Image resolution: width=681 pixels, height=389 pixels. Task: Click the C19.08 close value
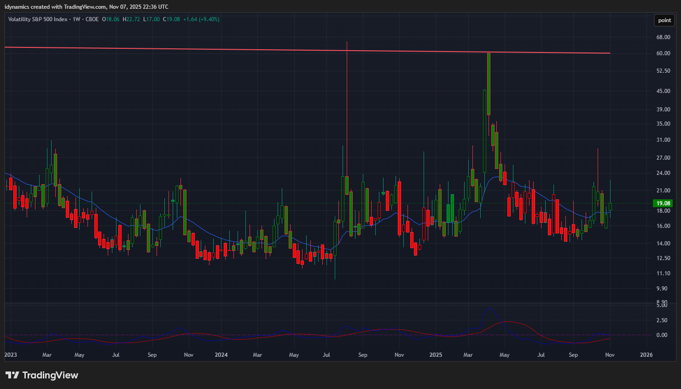click(x=172, y=19)
